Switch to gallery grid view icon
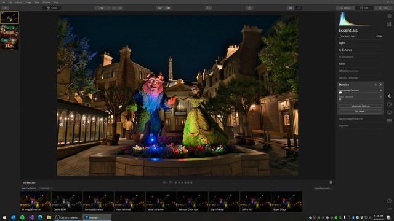The image size is (394, 221). pos(291,8)
